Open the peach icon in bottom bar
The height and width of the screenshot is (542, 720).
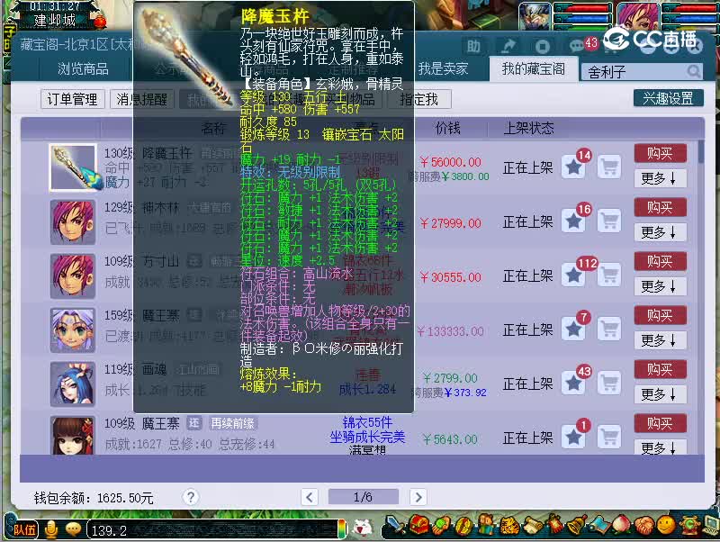point(622,526)
